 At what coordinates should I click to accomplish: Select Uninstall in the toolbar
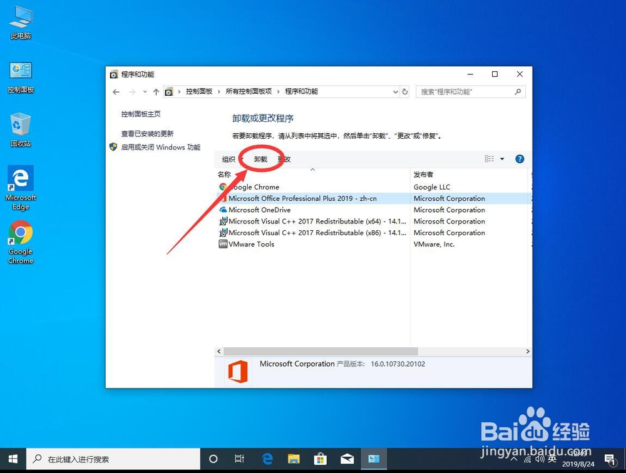pyautogui.click(x=260, y=160)
